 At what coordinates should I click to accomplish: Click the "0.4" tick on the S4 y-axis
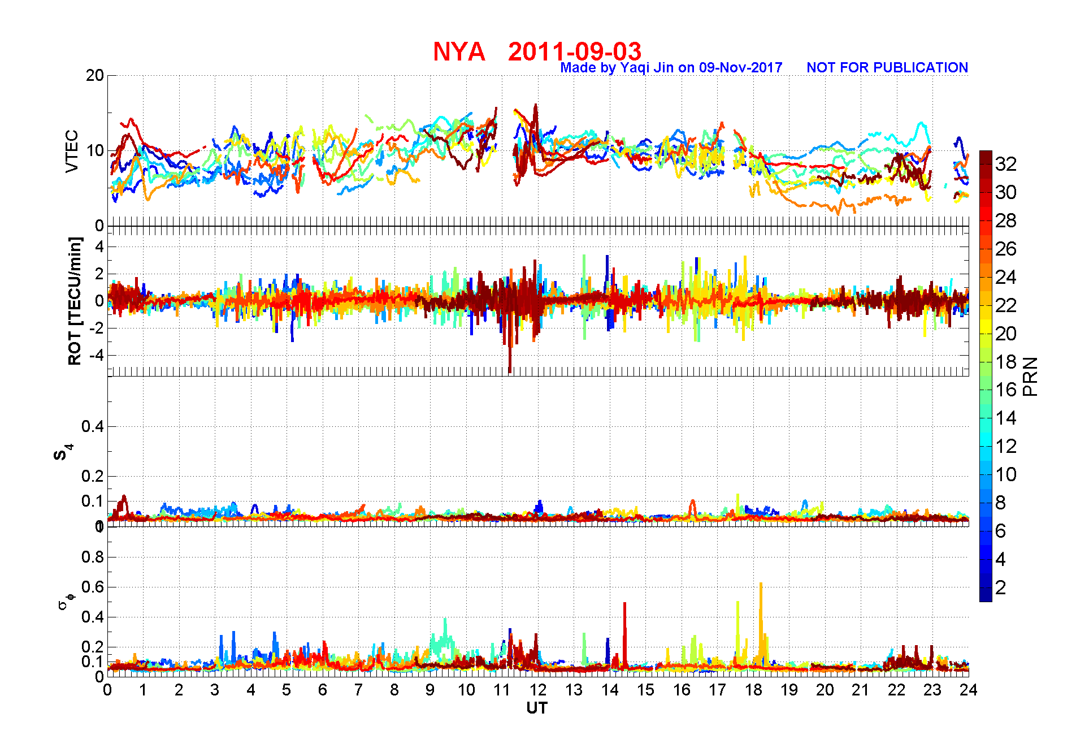click(93, 426)
